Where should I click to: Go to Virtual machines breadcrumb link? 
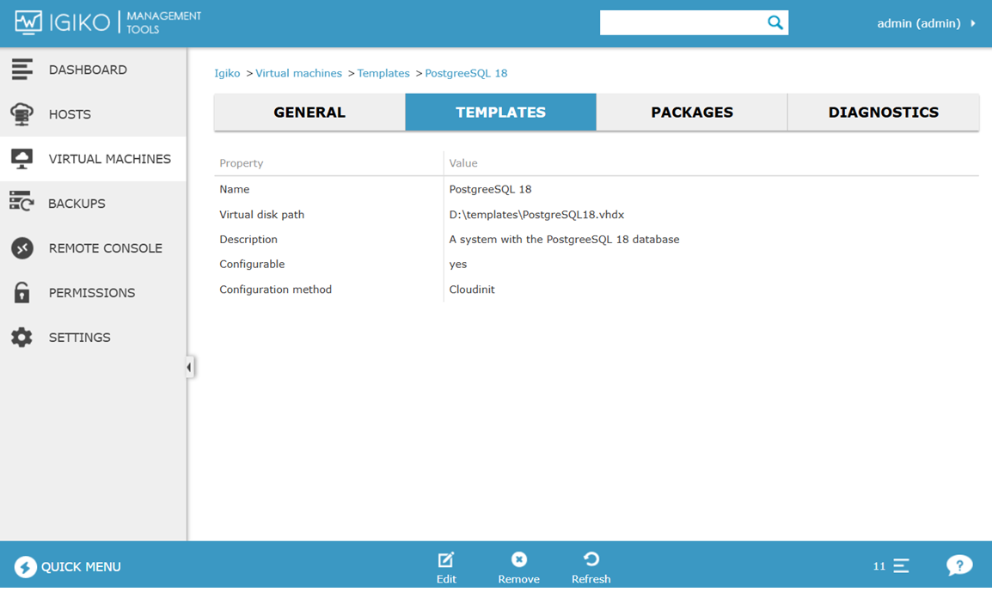pyautogui.click(x=298, y=73)
